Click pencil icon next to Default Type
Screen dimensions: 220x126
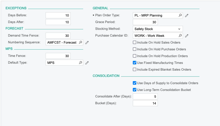(x=87, y=63)
